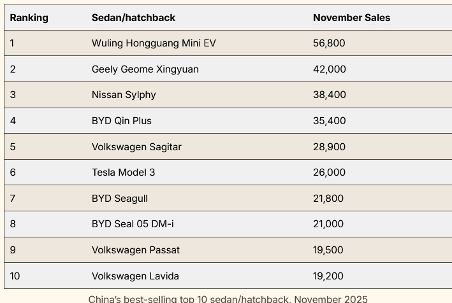Click the table caption about November 2025
The width and height of the screenshot is (452, 303).
(228, 299)
